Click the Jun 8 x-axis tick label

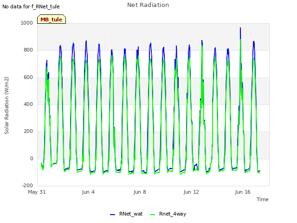pos(140,192)
